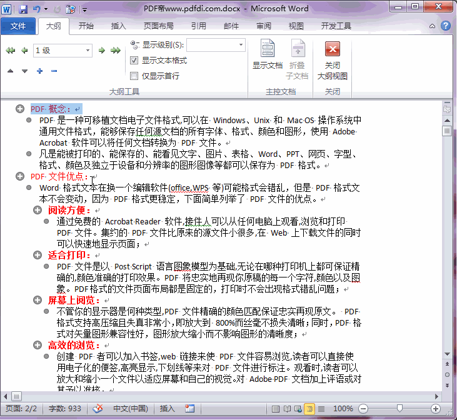Click the word count 字数: 933 status
This screenshot has width=457, height=420.
pos(64,409)
